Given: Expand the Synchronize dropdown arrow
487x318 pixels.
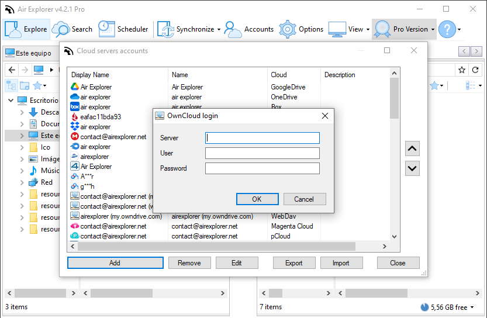Looking at the screenshot, I should [219, 29].
